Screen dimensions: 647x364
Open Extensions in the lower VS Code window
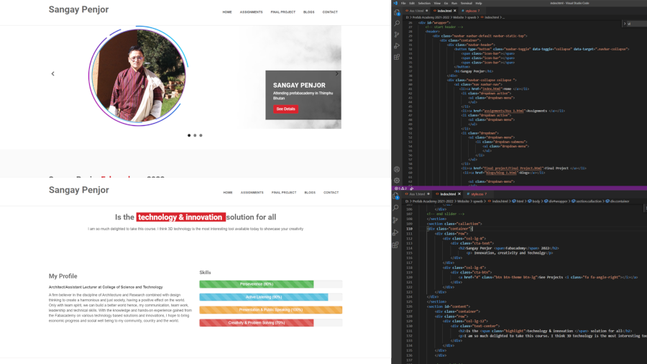click(x=396, y=245)
